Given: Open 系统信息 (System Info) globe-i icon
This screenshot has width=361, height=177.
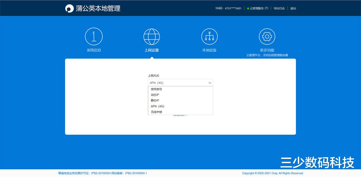Looking at the screenshot, I should tap(94, 36).
